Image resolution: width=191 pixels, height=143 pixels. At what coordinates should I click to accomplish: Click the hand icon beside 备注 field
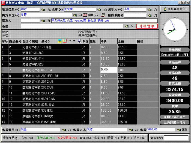(x=126, y=26)
